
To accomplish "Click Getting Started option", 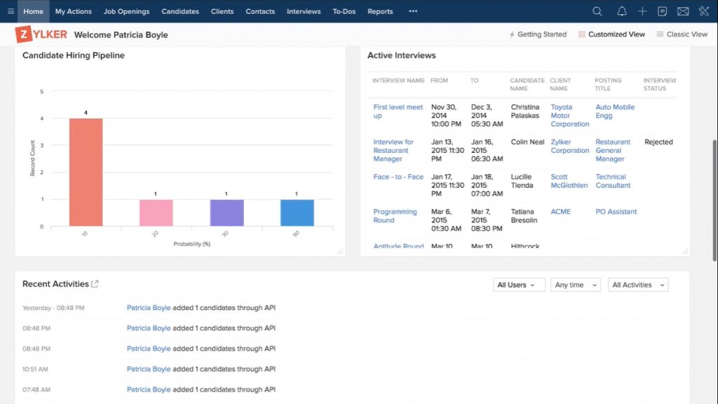I will (537, 34).
